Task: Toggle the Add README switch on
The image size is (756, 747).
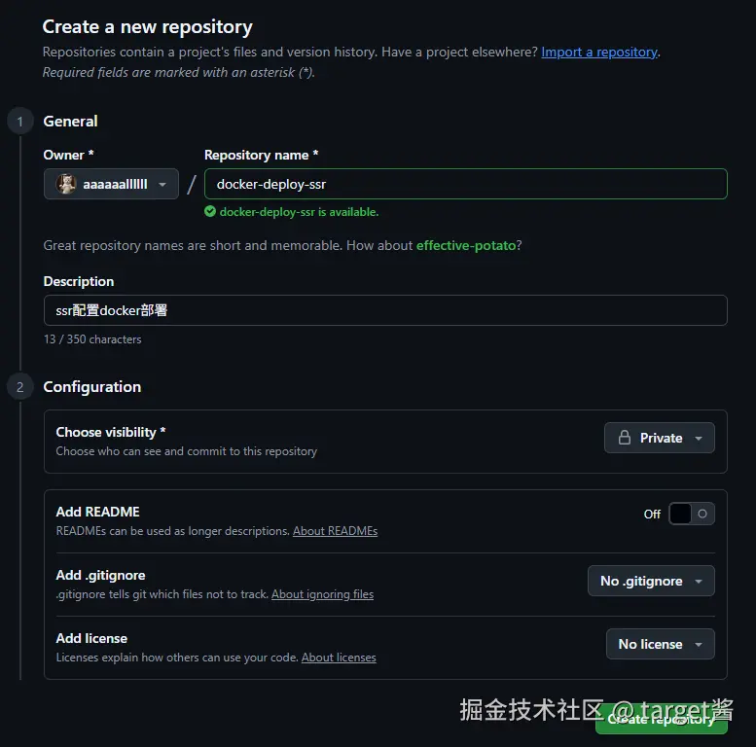Action: 691,514
